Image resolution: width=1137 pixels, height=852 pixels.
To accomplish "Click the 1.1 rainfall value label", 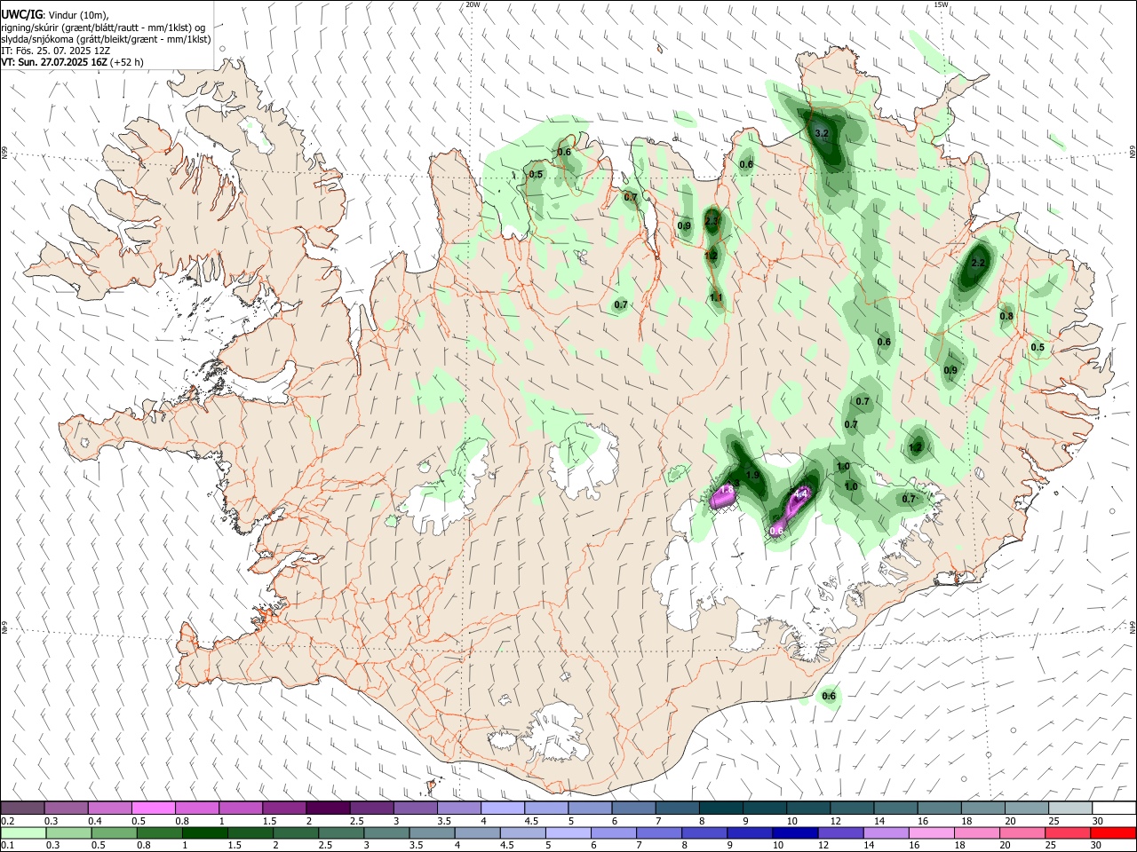I will (x=716, y=297).
